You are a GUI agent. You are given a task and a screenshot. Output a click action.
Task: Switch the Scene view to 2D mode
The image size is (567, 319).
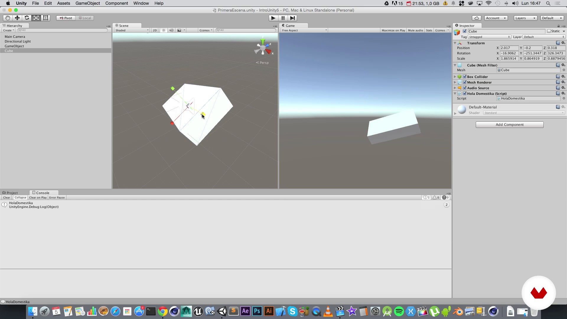click(x=154, y=30)
